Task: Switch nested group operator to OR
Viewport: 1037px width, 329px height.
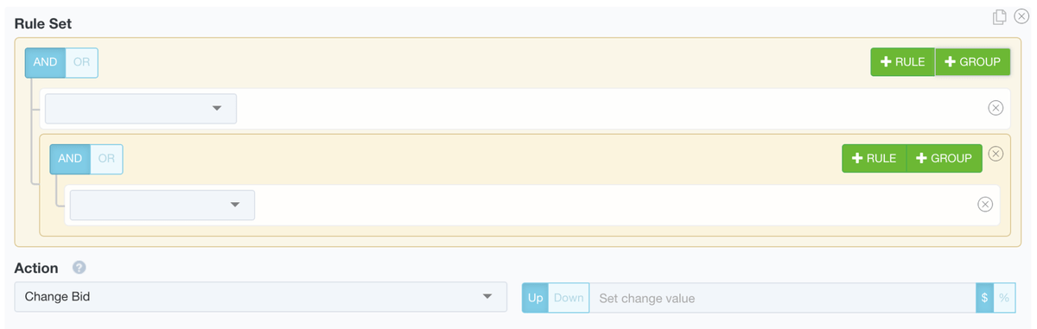Action: click(x=106, y=159)
